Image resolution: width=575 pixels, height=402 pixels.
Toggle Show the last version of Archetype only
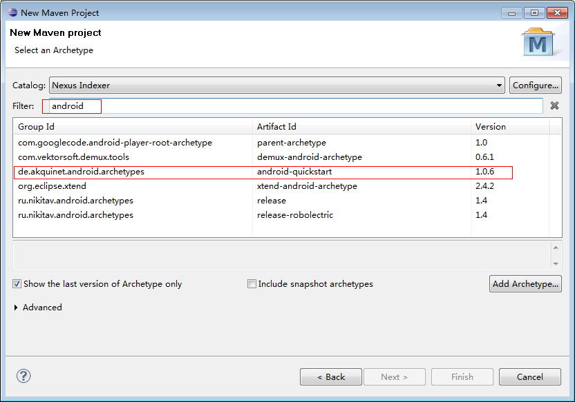tap(17, 284)
